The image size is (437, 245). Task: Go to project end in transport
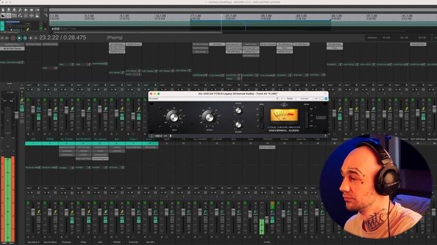pos(7,38)
